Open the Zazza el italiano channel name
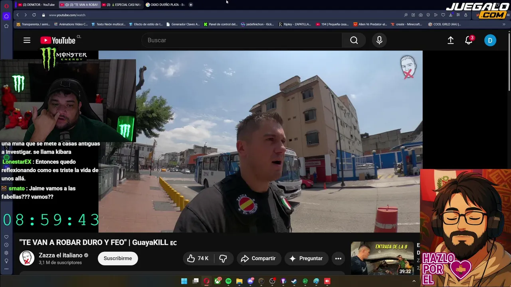511x287 pixels. click(61, 255)
